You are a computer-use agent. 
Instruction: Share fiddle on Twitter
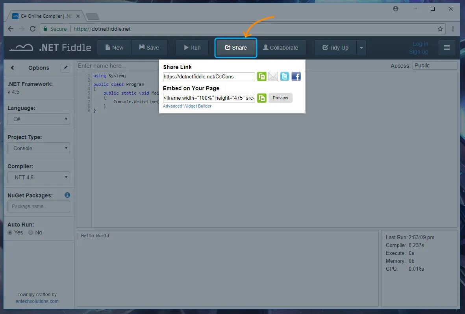point(285,76)
